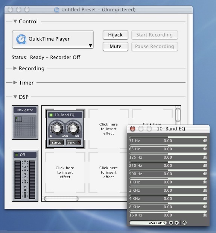Click the Start Recording button
The width and height of the screenshot is (216, 233).
(x=155, y=35)
